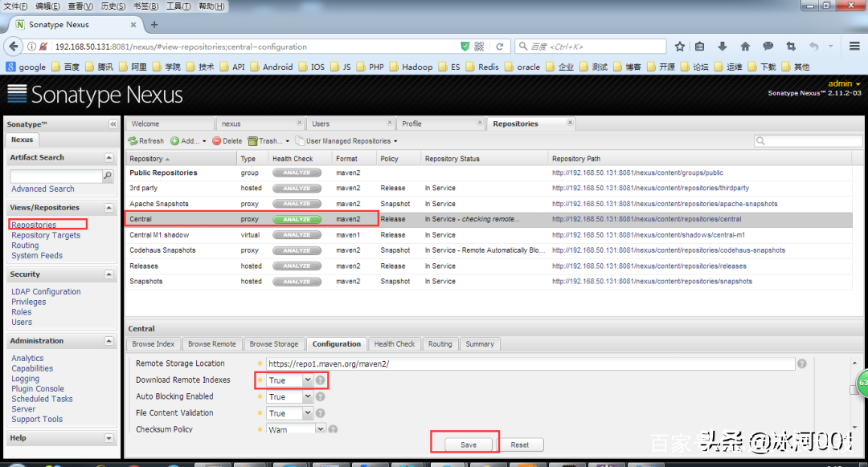Open LDAP Configuration link
868x467 pixels.
point(46,292)
